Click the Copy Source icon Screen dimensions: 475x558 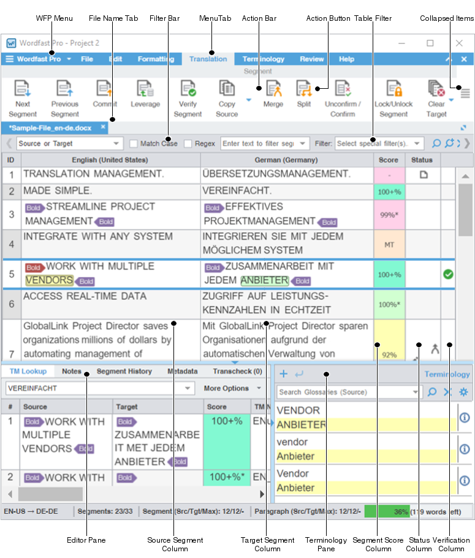pos(227,88)
